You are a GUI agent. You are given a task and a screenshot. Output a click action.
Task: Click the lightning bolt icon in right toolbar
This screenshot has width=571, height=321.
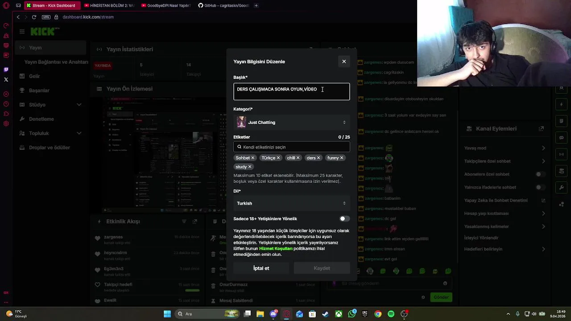click(562, 104)
